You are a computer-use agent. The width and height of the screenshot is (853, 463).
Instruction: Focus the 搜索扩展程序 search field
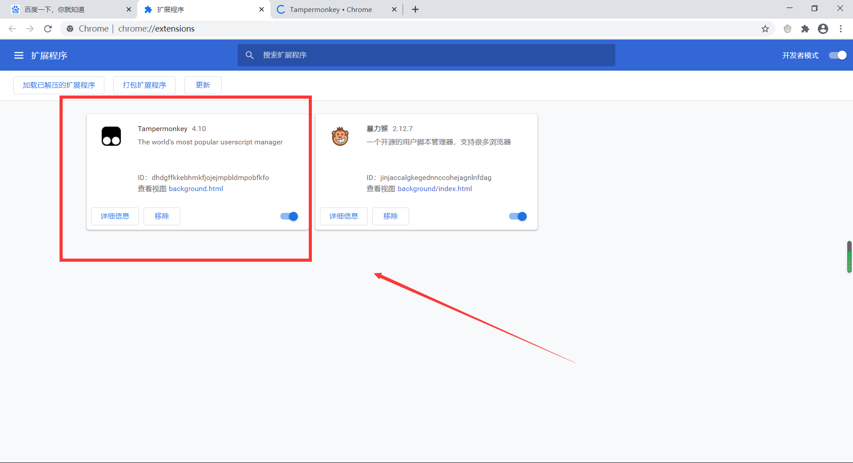(426, 55)
